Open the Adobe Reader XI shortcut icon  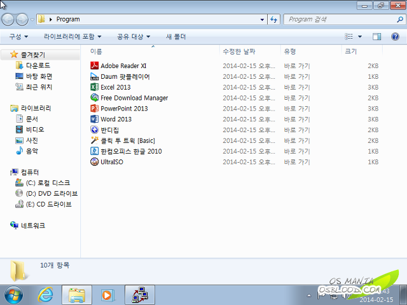(94, 65)
